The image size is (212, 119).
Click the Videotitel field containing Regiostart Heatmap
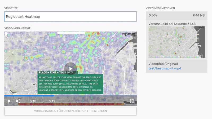pyautogui.click(x=70, y=16)
